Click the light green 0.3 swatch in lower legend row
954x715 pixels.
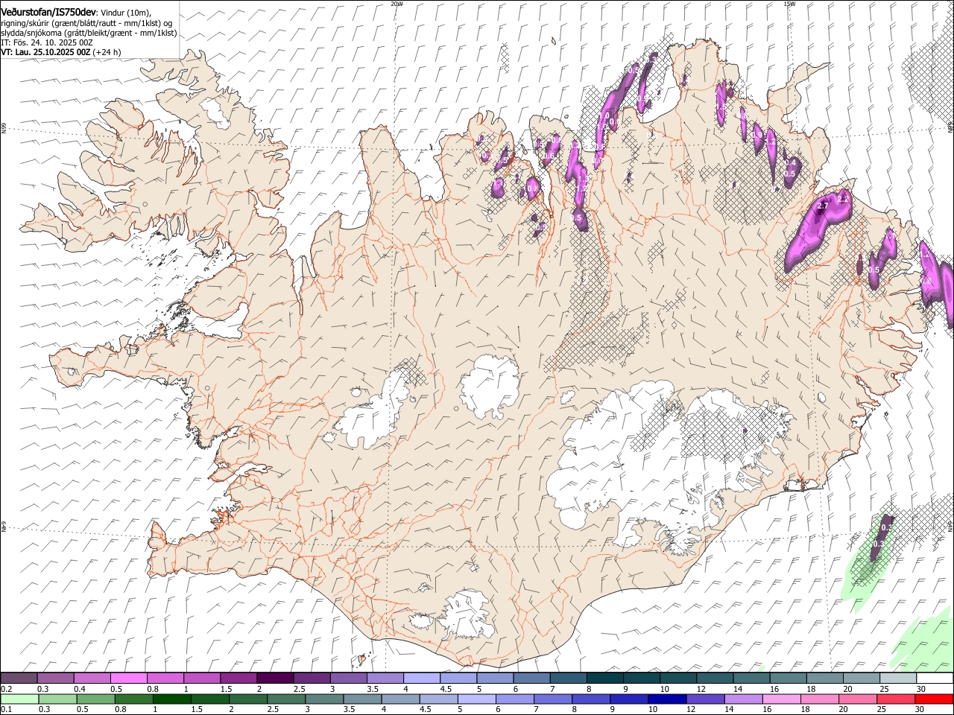pos(57,699)
